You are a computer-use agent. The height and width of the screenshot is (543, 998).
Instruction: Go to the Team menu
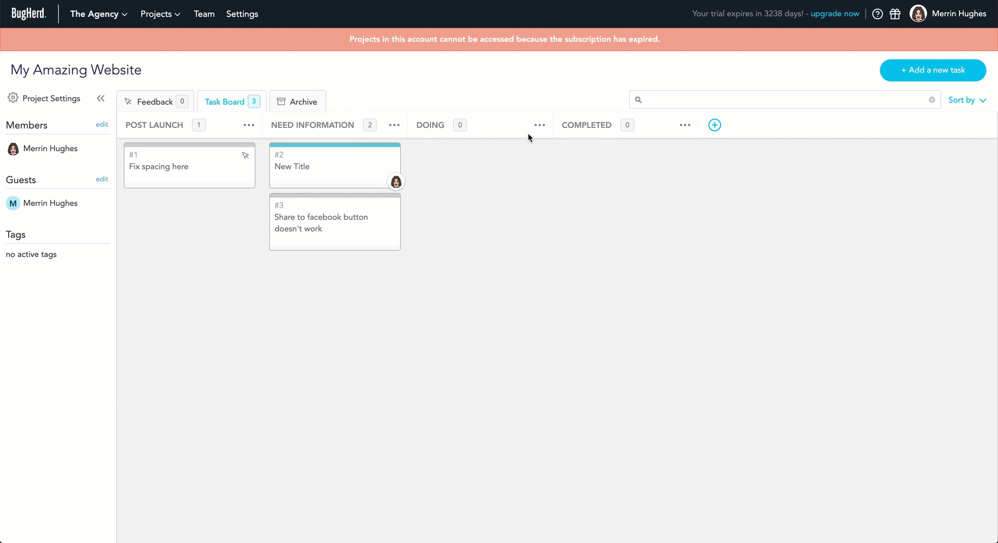(204, 14)
